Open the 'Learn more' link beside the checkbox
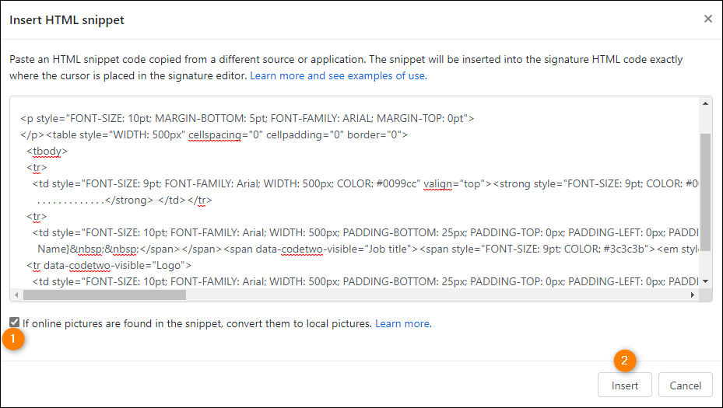 (x=403, y=324)
